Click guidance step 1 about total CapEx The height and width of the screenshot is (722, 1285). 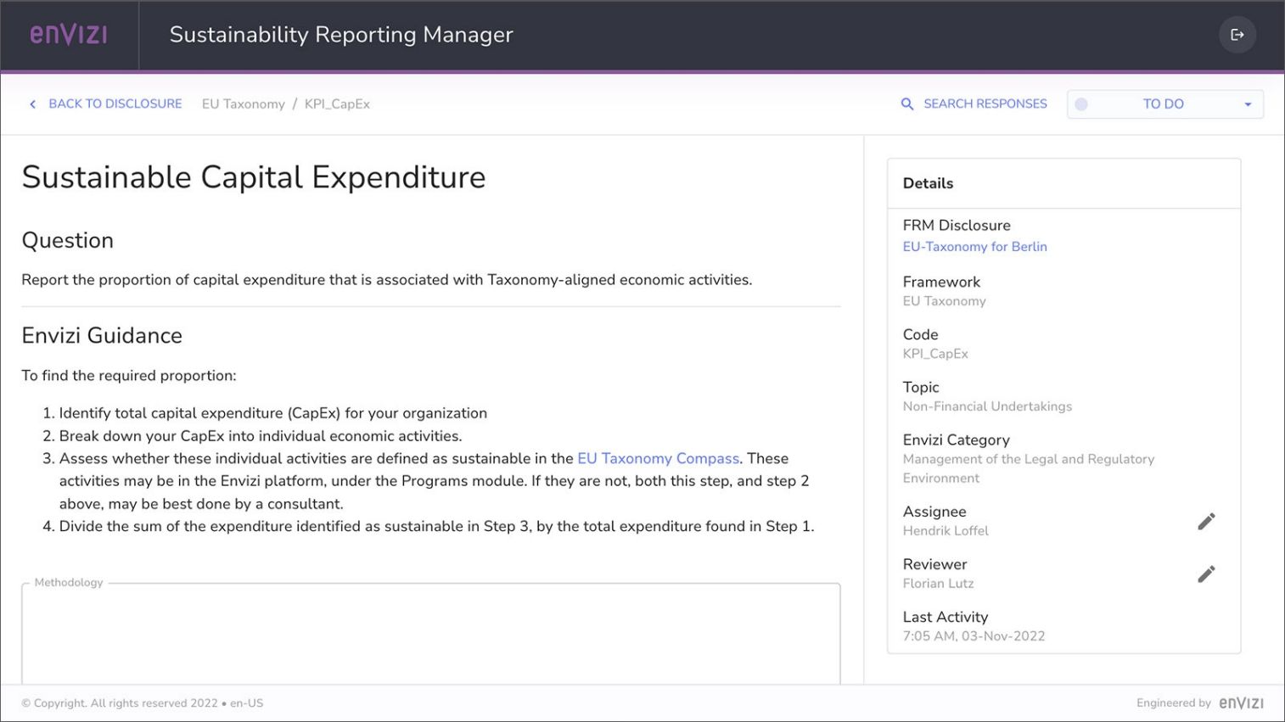pyautogui.click(x=272, y=413)
